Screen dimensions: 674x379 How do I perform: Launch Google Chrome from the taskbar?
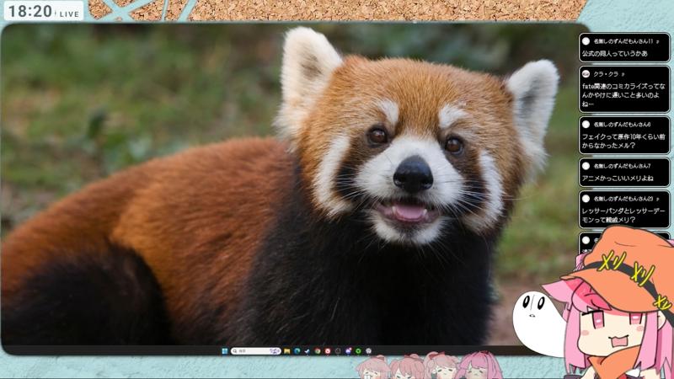[318, 351]
